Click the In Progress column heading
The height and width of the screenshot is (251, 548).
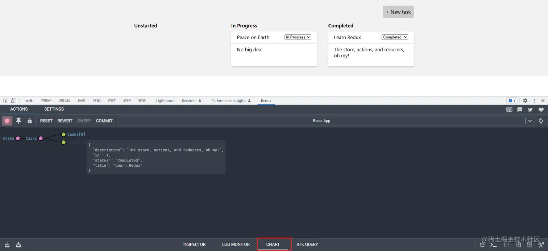(x=244, y=26)
